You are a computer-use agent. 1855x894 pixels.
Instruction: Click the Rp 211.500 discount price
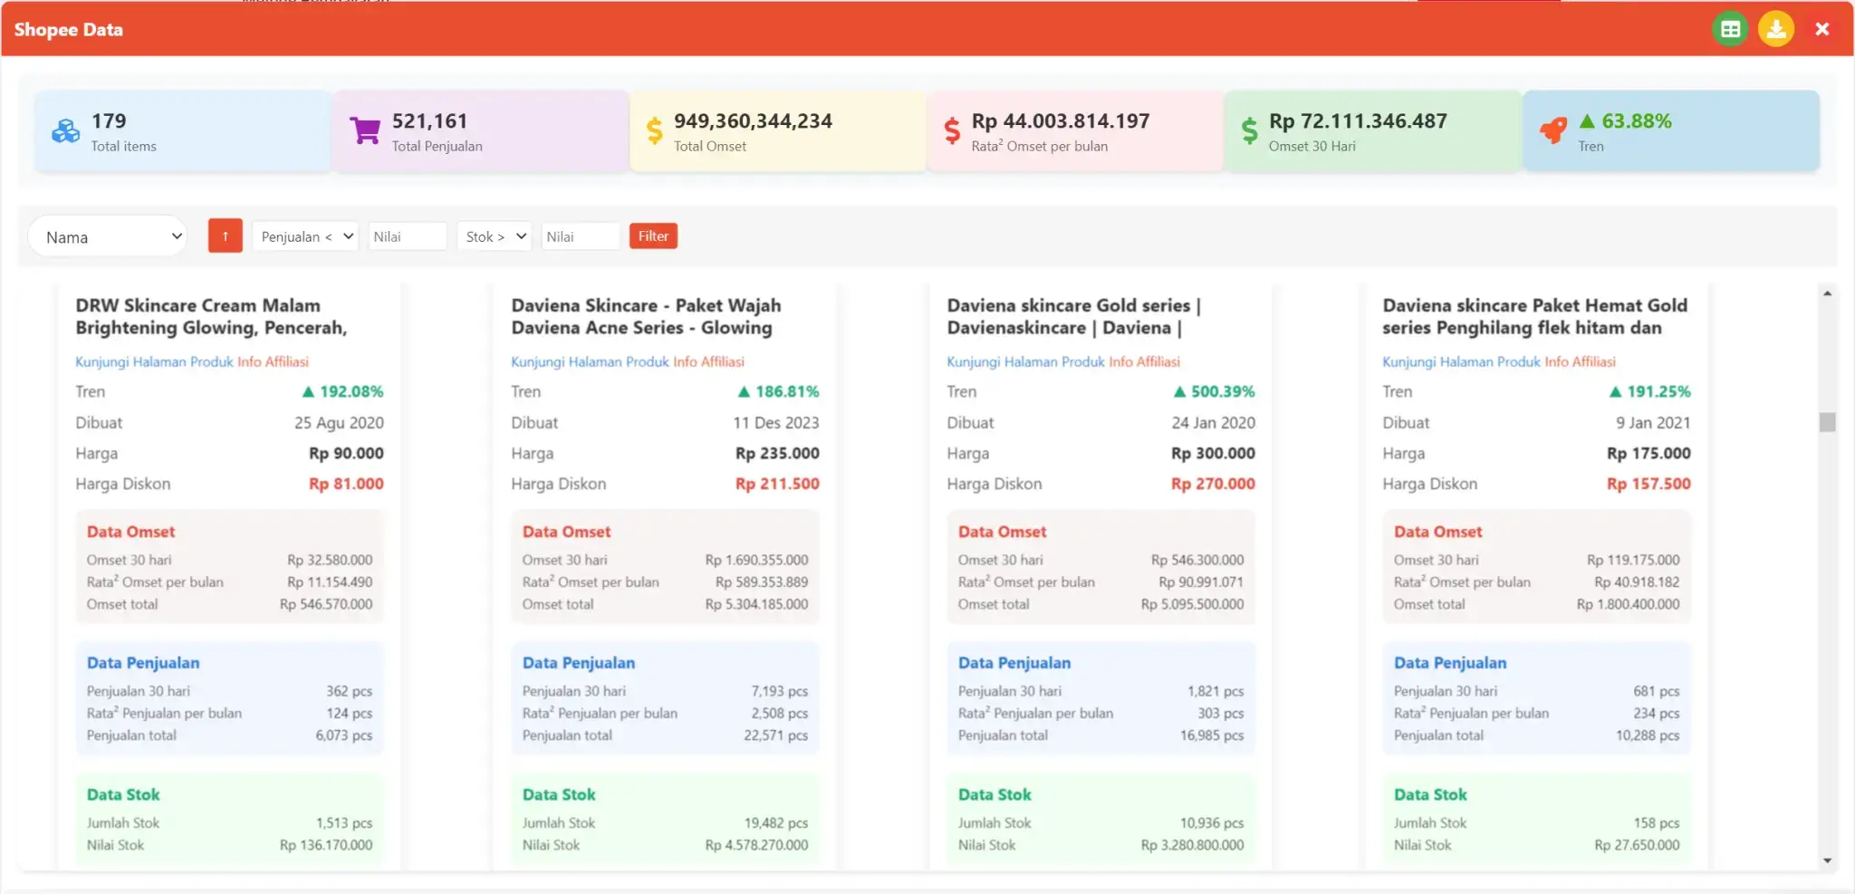(x=777, y=484)
